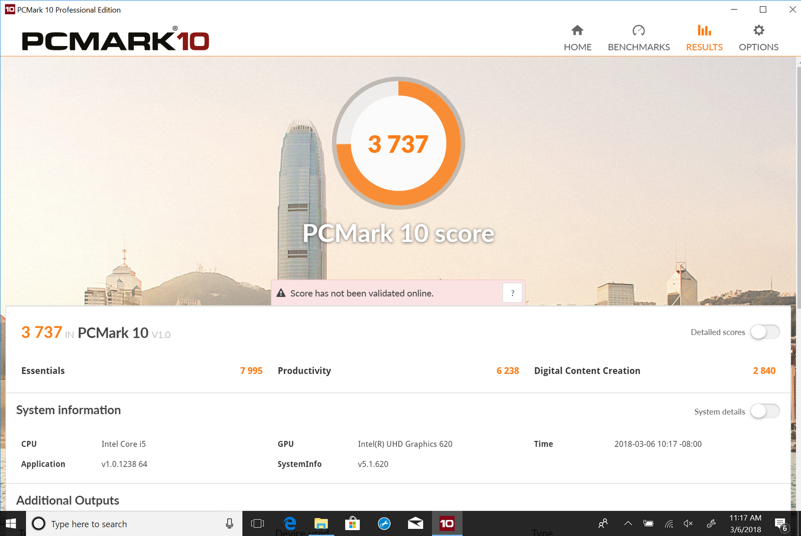Click the SystemInfo version v5.1.620

[373, 464]
